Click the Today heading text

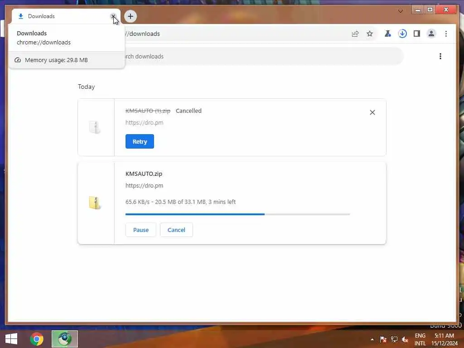(87, 87)
